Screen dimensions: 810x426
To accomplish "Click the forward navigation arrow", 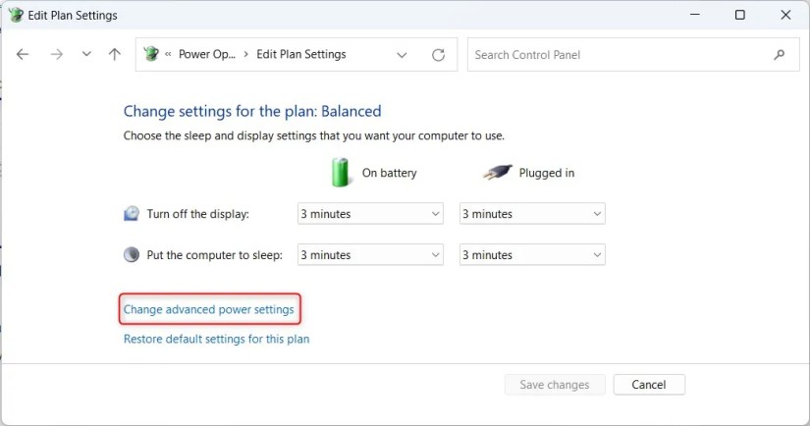I will tap(56, 54).
